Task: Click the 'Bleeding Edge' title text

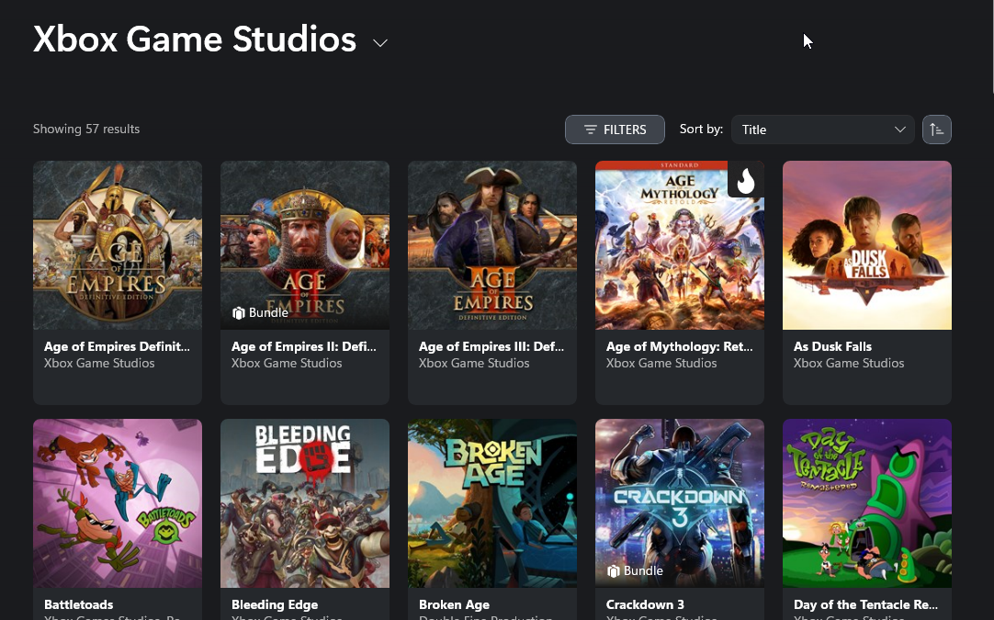Action: click(x=275, y=604)
